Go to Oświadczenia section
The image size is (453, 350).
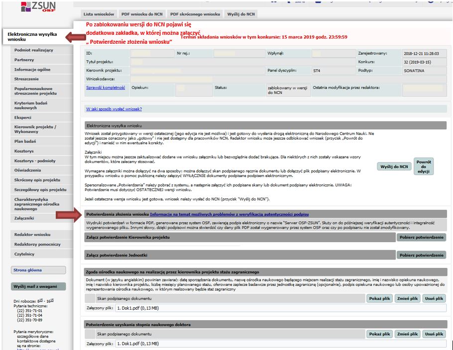click(x=42, y=170)
